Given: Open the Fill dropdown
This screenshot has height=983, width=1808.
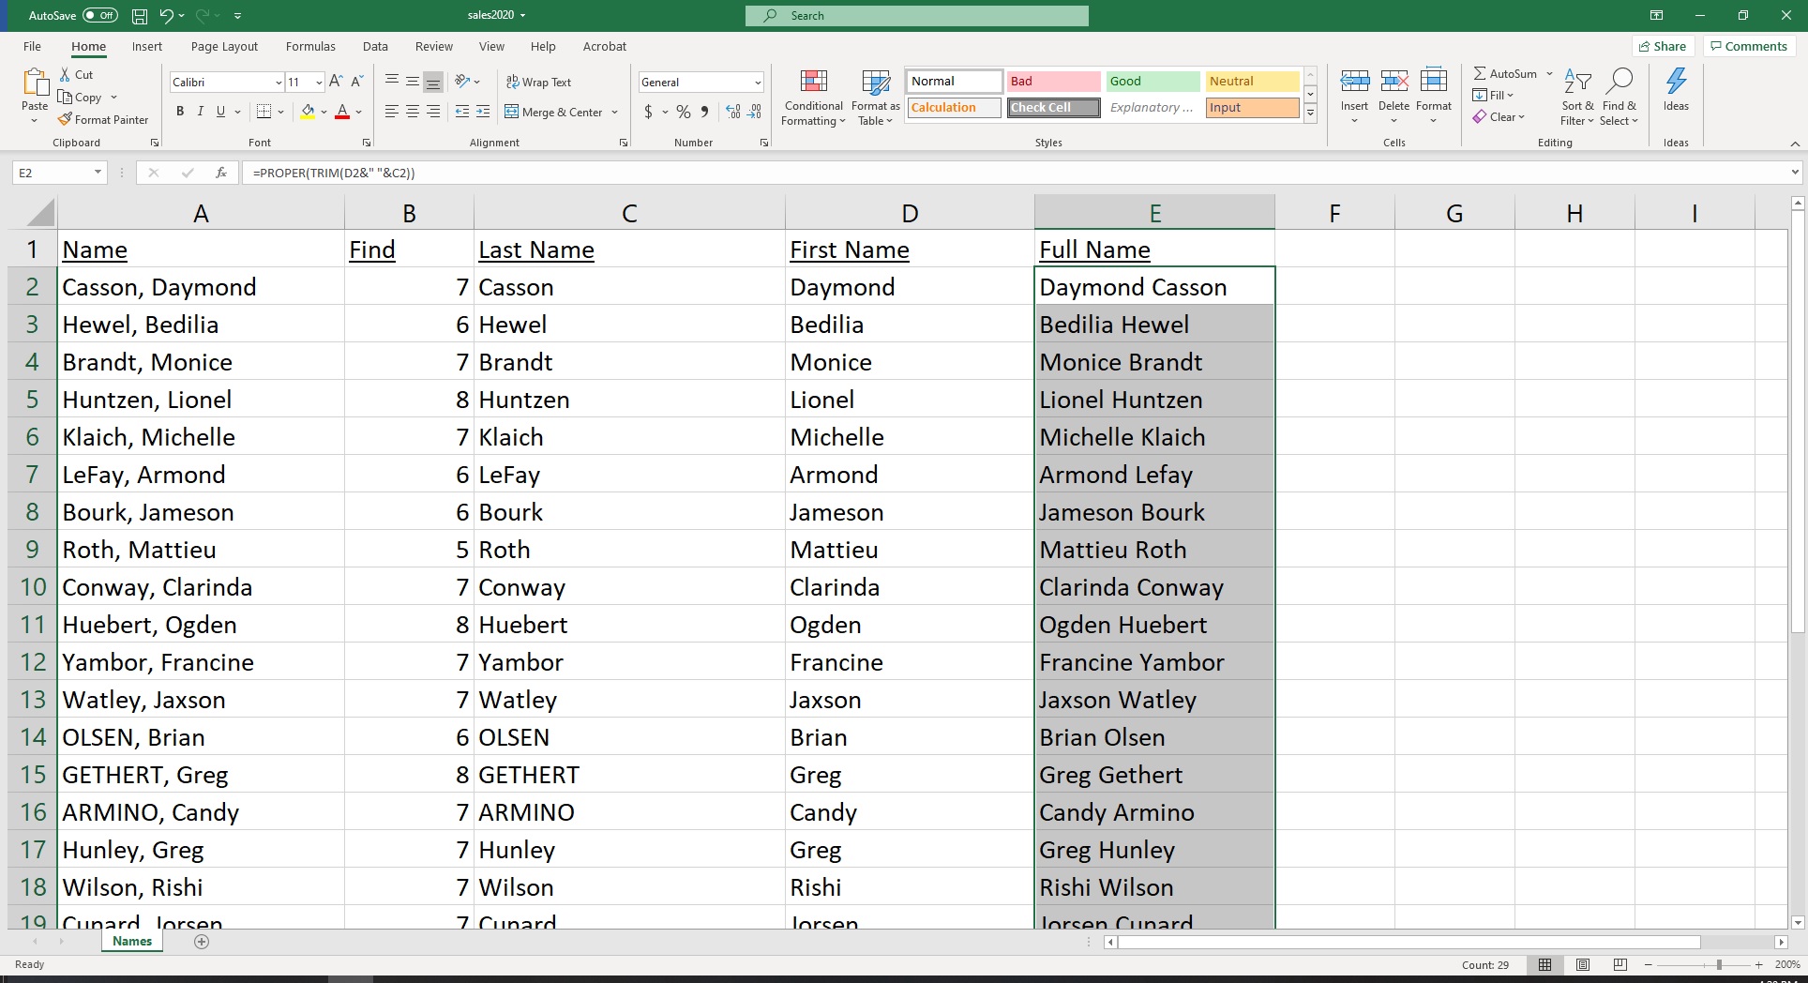Looking at the screenshot, I should point(1493,95).
